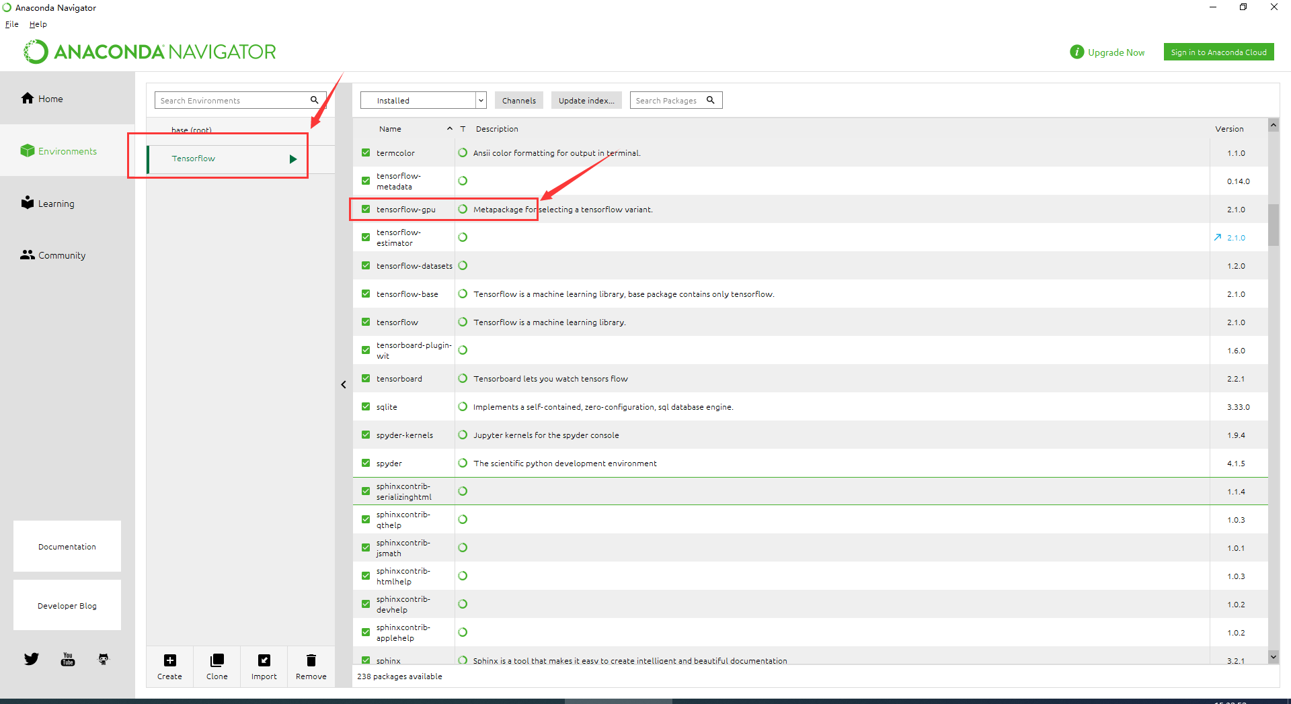Viewport: 1291px width, 704px height.
Task: Click the Version column header
Action: 1229,128
